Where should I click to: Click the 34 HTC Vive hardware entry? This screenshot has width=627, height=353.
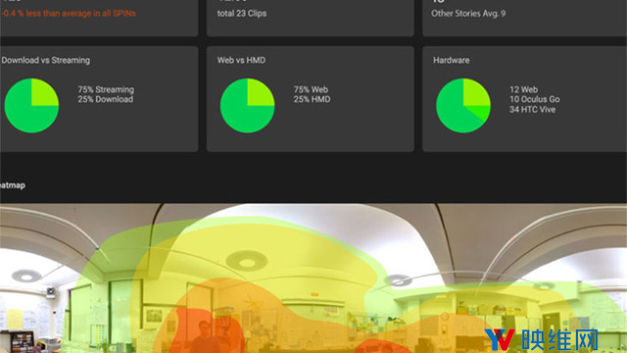(532, 109)
